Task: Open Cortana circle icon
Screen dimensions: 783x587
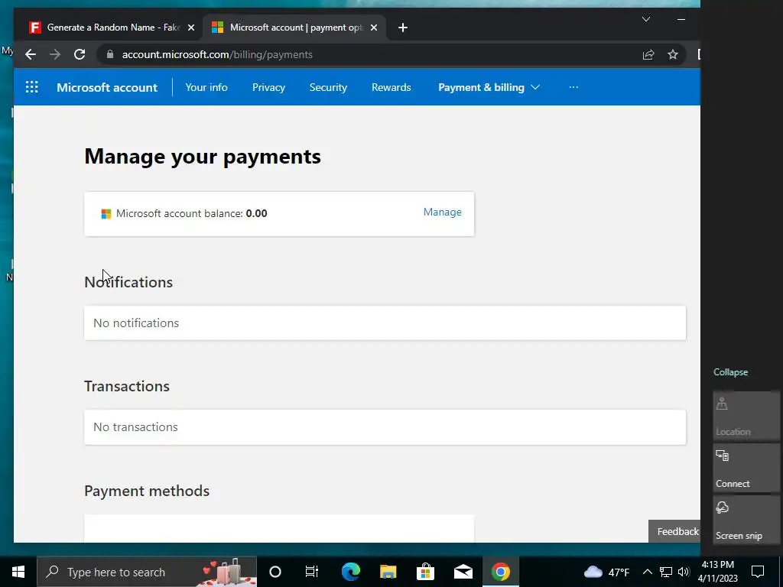Action: coord(275,572)
